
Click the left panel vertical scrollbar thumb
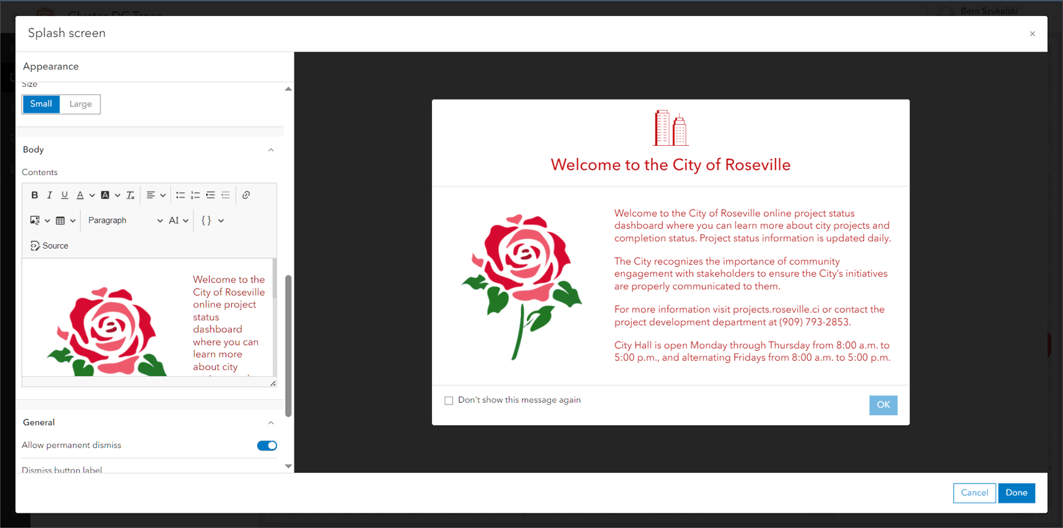[x=288, y=346]
